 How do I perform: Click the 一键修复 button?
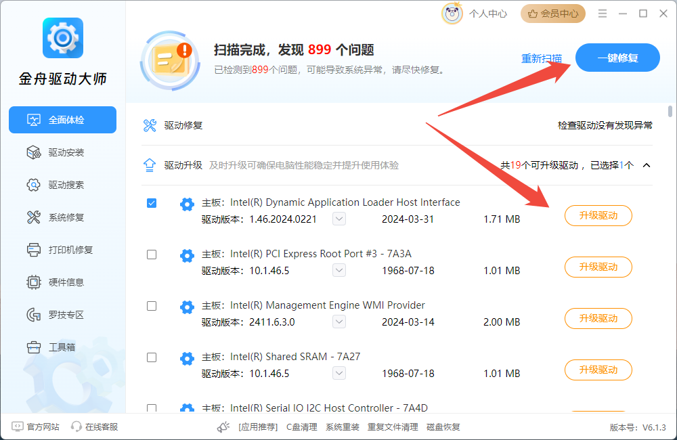(617, 58)
